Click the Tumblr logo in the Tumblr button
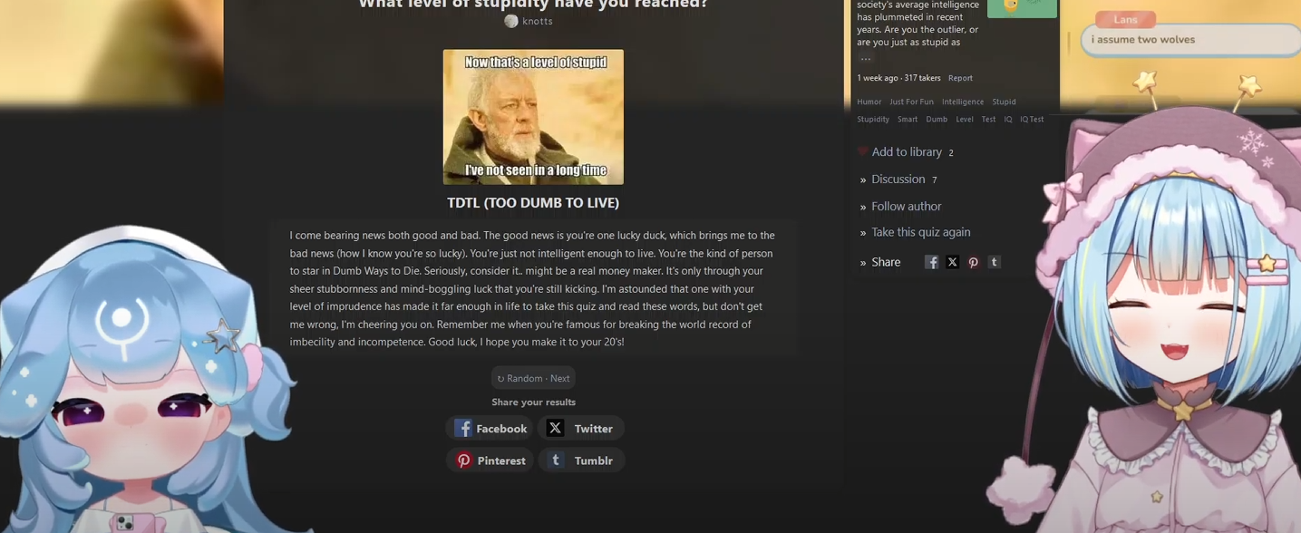The height and width of the screenshot is (533, 1301). (556, 460)
